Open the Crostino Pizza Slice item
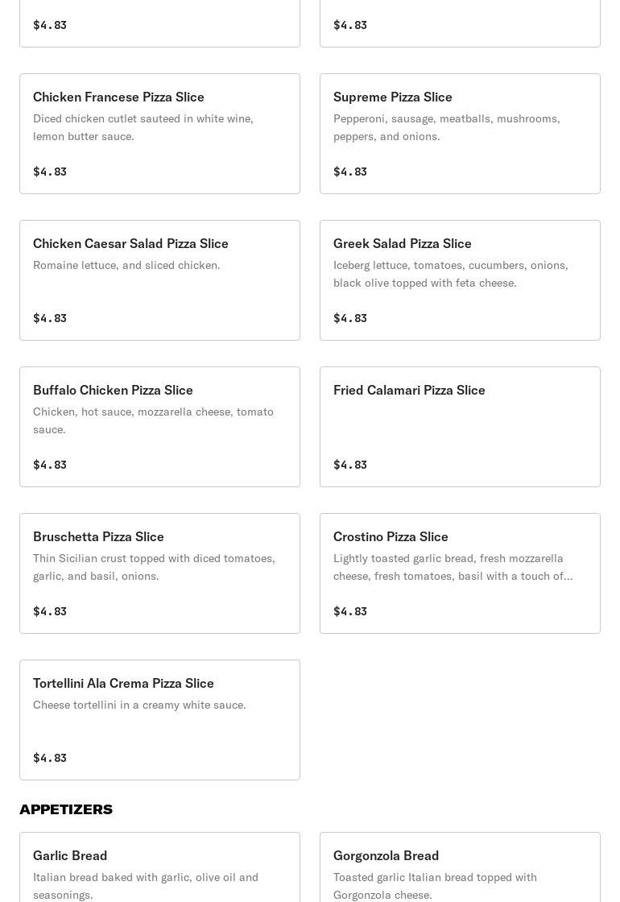The image size is (620, 902). click(x=460, y=573)
